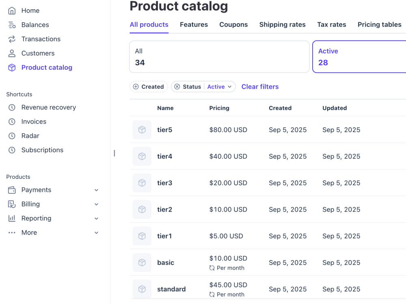Select the Customers person icon

click(12, 53)
